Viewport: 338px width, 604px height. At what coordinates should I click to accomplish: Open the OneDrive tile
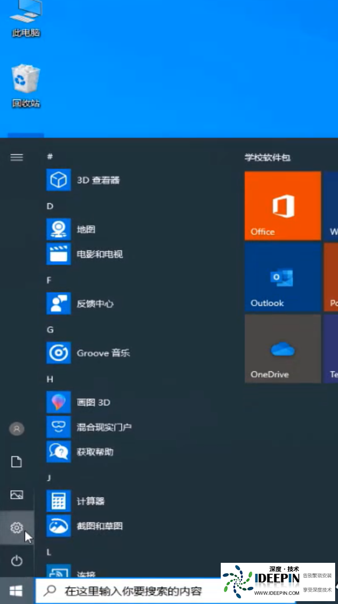[x=283, y=348]
